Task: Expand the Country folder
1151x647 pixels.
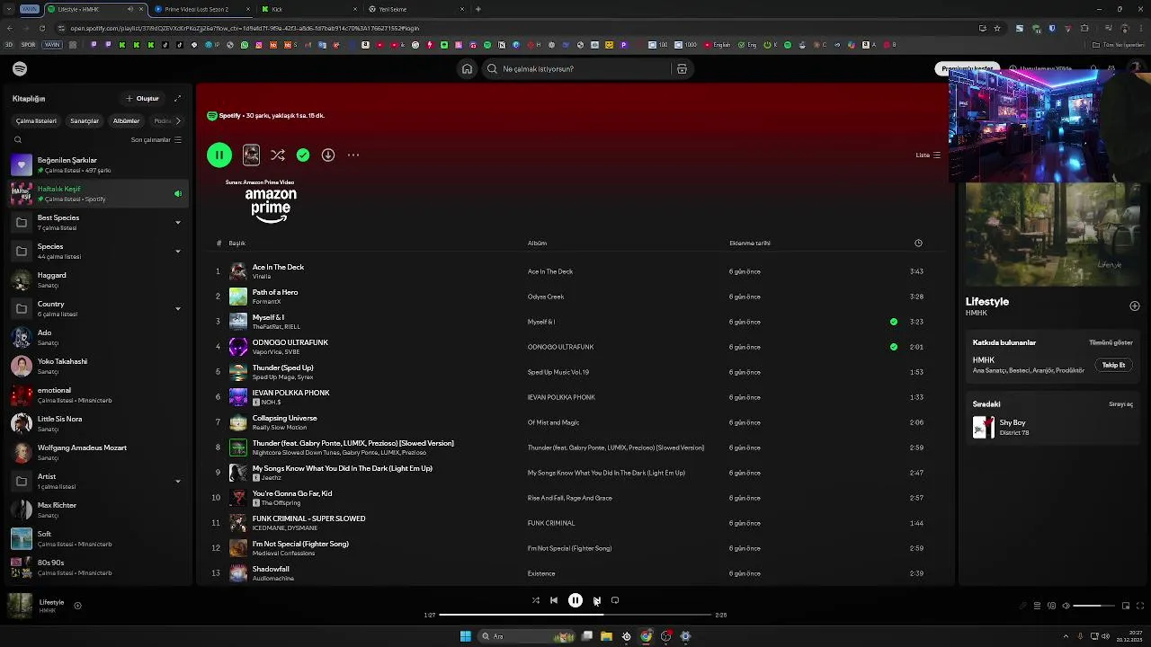Action: pos(177,308)
